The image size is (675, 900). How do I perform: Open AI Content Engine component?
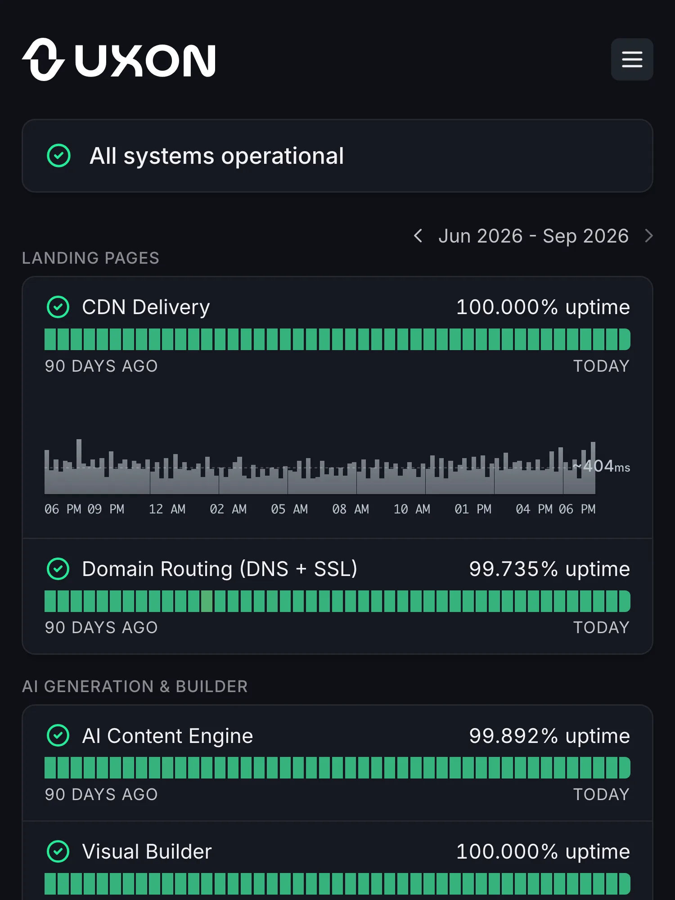click(x=167, y=736)
